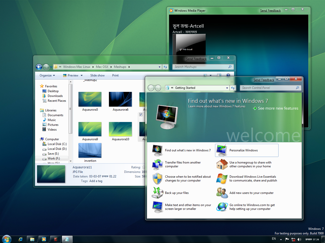The height and width of the screenshot is (243, 325).
Task: Click Back arrow in Getting Started window
Action: pos(151,88)
